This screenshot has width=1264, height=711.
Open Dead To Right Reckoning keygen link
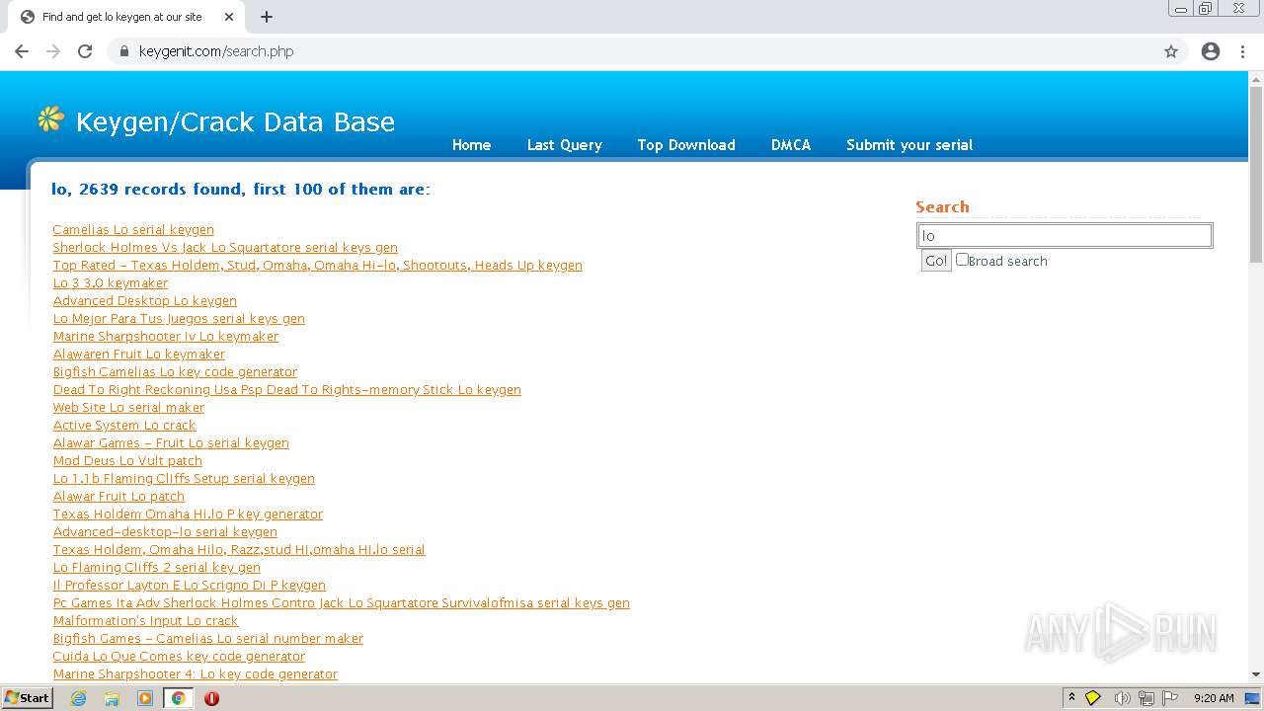(x=287, y=390)
